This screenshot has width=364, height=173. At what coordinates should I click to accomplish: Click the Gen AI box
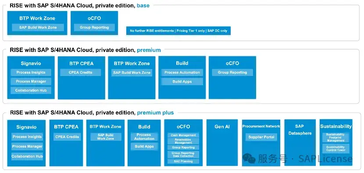coord(222,143)
